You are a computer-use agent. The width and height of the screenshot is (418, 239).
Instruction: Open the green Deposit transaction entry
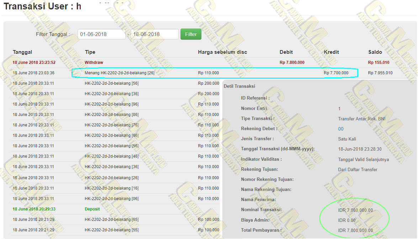pos(92,209)
